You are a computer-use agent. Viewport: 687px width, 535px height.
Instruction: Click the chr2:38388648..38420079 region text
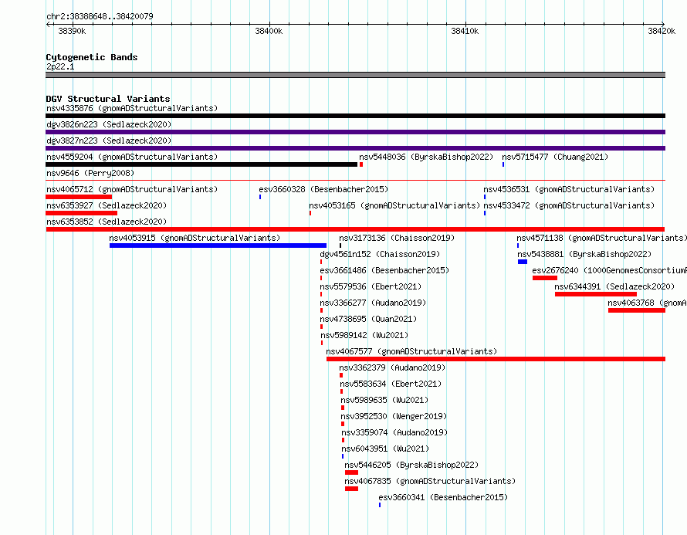coord(100,16)
